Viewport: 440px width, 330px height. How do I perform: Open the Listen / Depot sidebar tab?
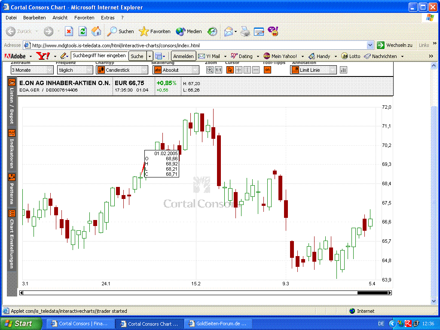12,101
